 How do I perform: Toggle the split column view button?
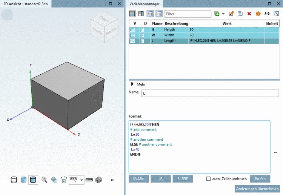(141, 14)
